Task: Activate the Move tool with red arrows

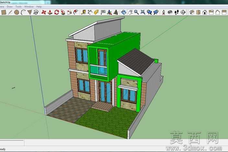Action: point(44,12)
